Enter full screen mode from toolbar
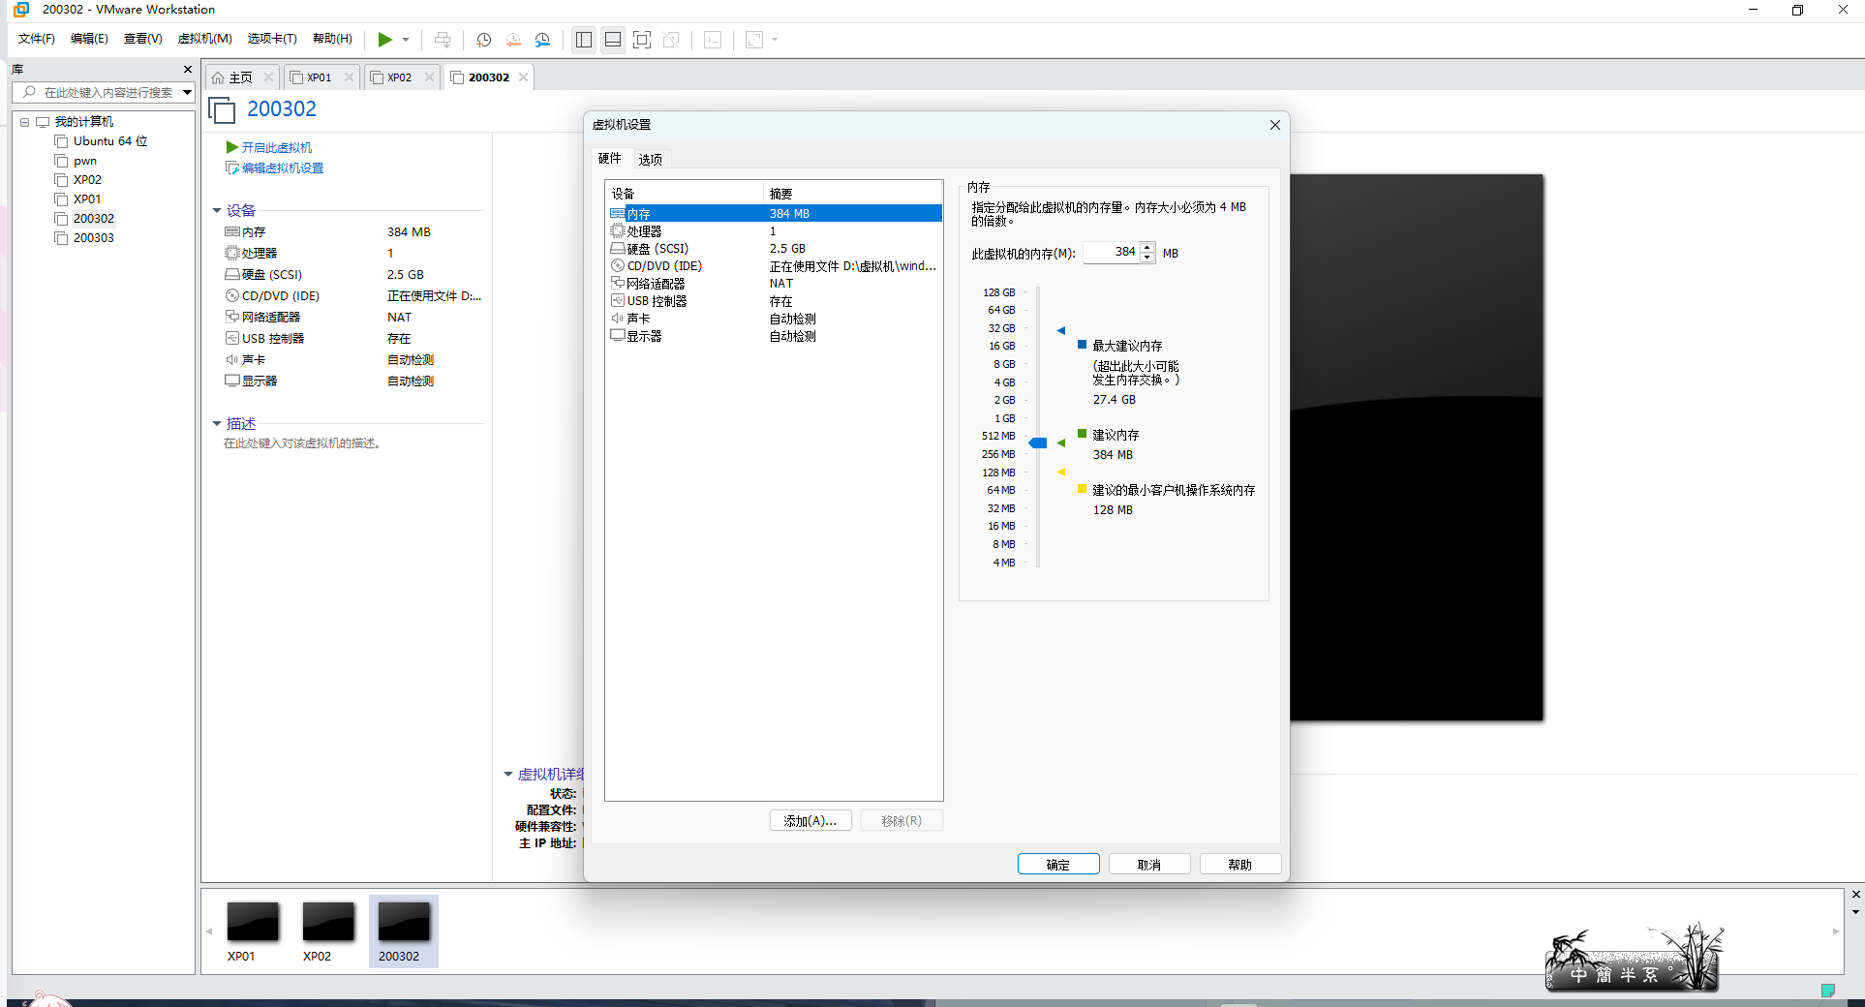 coord(641,40)
